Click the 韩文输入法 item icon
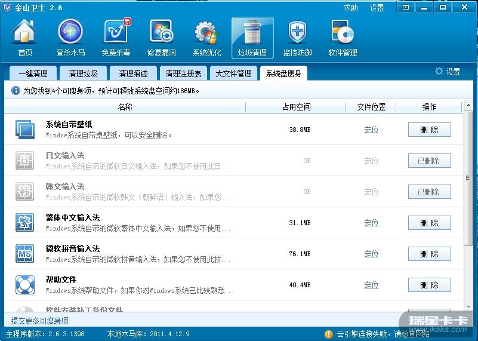The image size is (478, 341). [24, 192]
